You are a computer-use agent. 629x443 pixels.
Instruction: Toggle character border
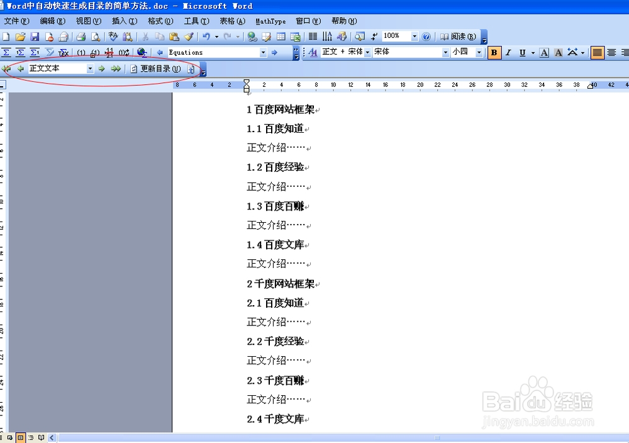544,53
